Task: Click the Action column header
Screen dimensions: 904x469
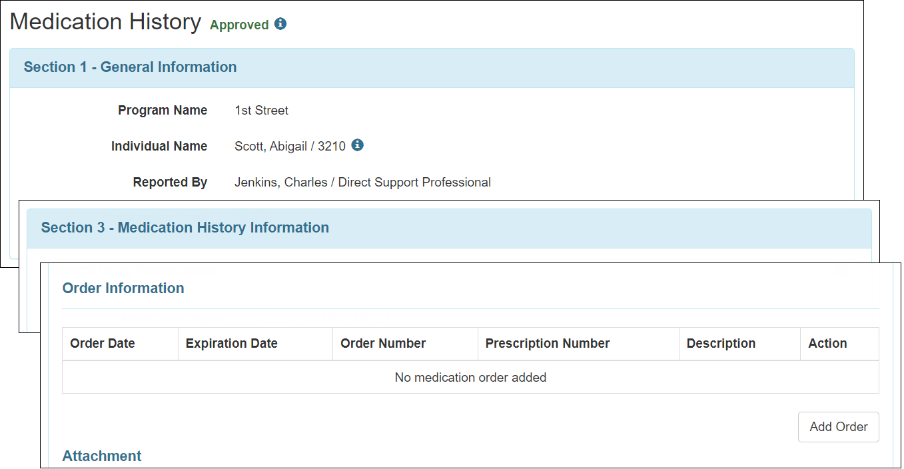Action: [839, 344]
